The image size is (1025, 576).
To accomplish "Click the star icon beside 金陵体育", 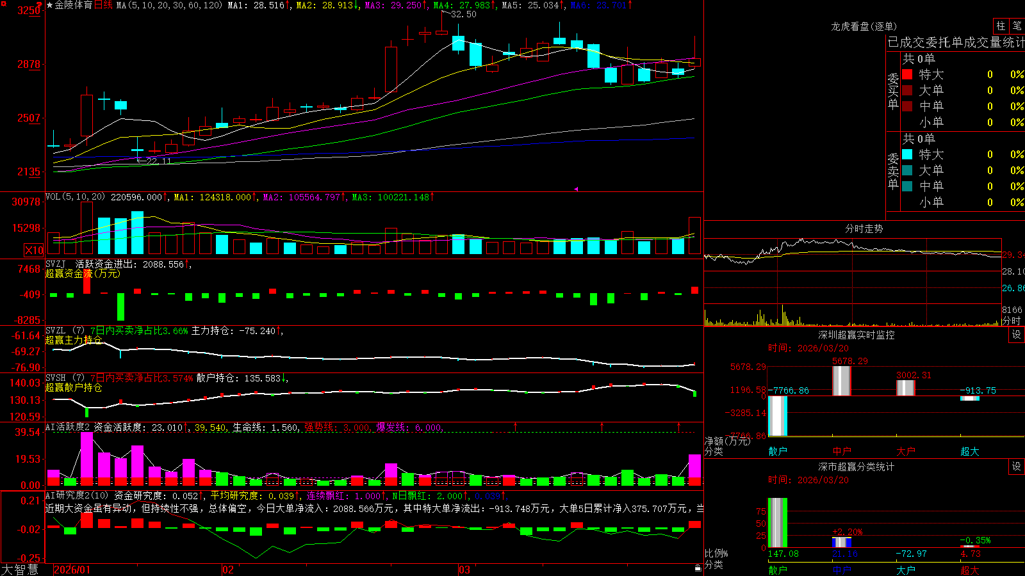I will click(x=49, y=5).
